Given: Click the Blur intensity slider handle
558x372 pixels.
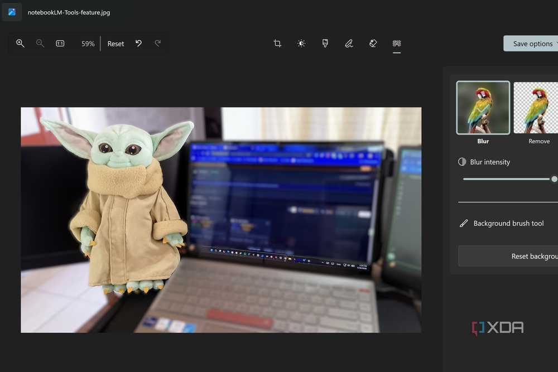Looking at the screenshot, I should [x=555, y=179].
